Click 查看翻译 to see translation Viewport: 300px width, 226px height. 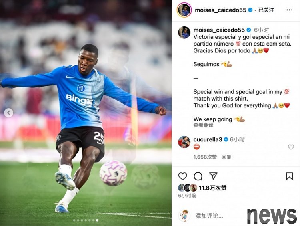pyautogui.click(x=203, y=125)
